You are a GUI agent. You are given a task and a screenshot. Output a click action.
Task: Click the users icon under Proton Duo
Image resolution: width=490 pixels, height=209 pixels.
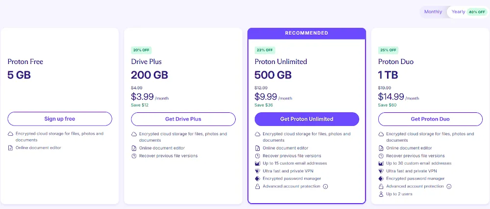pyautogui.click(x=381, y=194)
